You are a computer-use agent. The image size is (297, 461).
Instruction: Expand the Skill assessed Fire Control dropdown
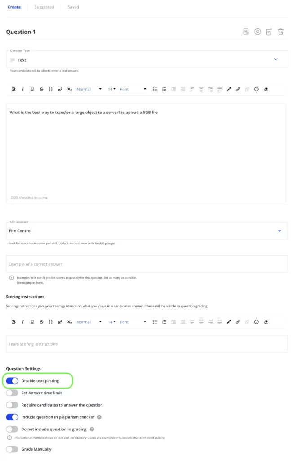[x=147, y=231]
